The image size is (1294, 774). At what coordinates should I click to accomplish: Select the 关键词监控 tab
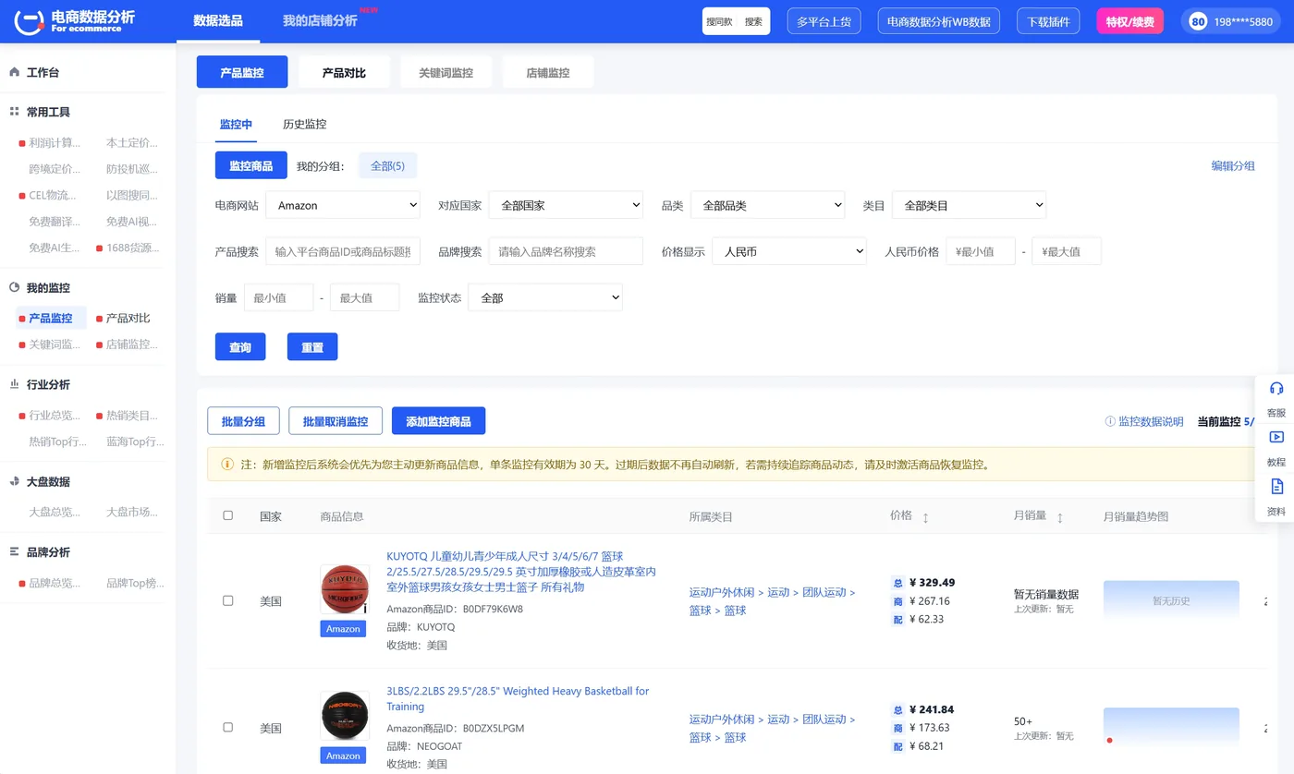[x=446, y=72]
